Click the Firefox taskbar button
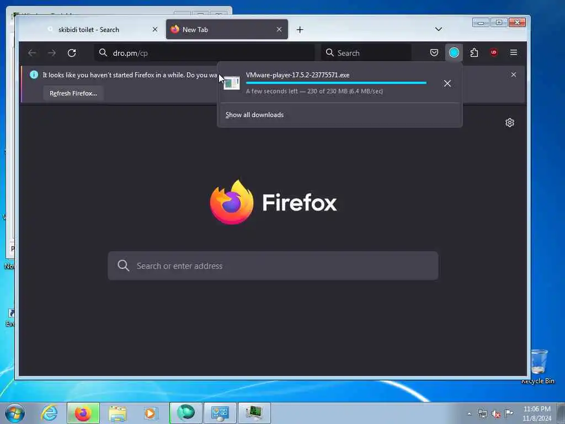 click(x=83, y=413)
